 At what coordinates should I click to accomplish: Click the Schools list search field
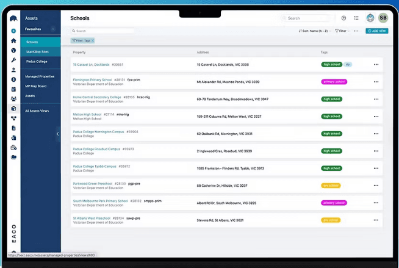pos(102,31)
